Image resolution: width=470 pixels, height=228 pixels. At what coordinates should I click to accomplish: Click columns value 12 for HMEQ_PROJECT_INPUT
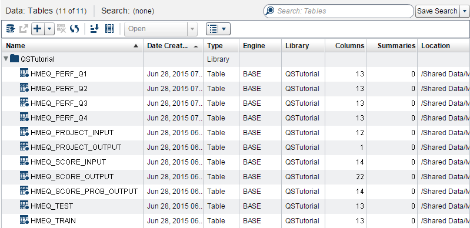click(359, 133)
